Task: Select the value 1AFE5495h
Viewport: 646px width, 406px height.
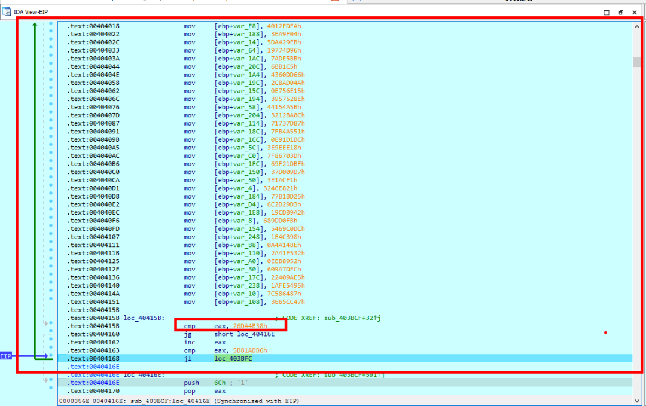Action: (x=288, y=286)
